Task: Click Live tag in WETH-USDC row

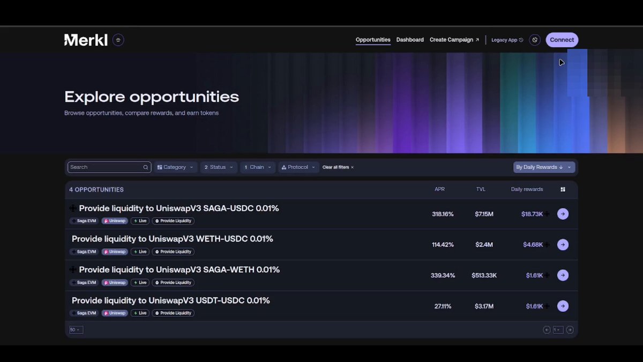Action: point(140,252)
